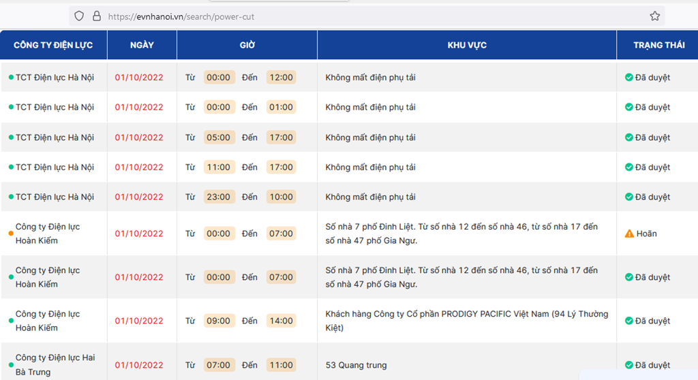Screen dimensions: 698x380
Task: Click the green check icon in 00:00–12:00 row
Action: pyautogui.click(x=628, y=78)
